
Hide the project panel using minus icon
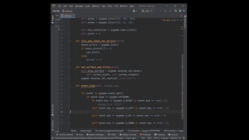tap(57, 16)
